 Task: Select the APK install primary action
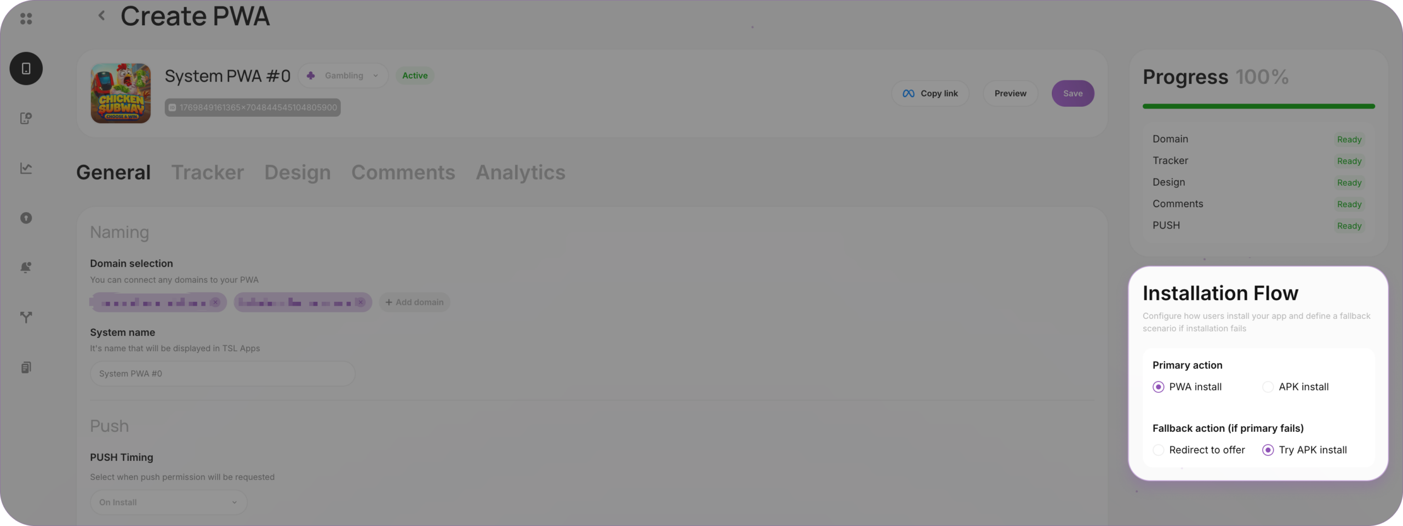pyautogui.click(x=1268, y=387)
